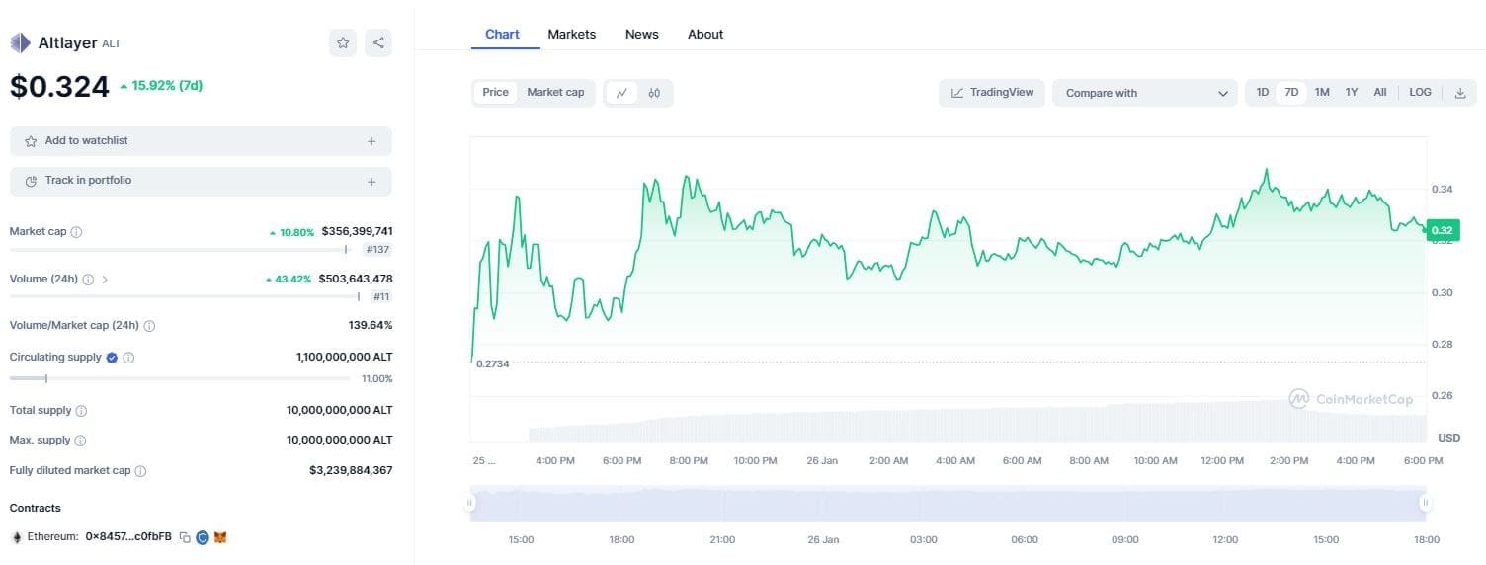Click the MetaMask fox icon
The width and height of the screenshot is (1486, 565).
(220, 537)
